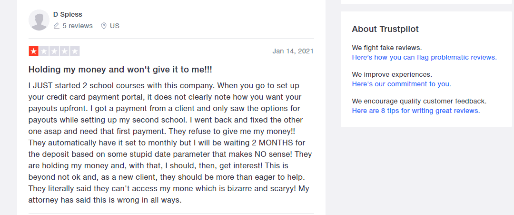The width and height of the screenshot is (514, 215).
Task: Click the fifth gray star in the rating
Action: point(75,51)
